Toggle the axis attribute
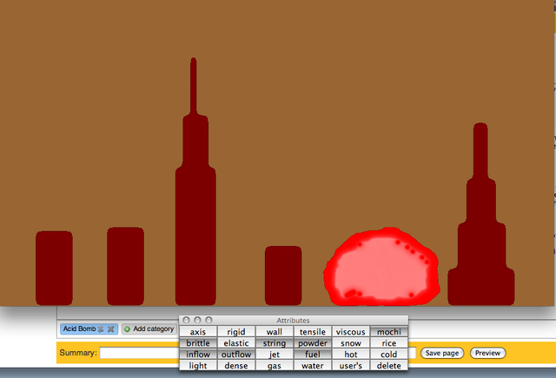 (x=198, y=332)
